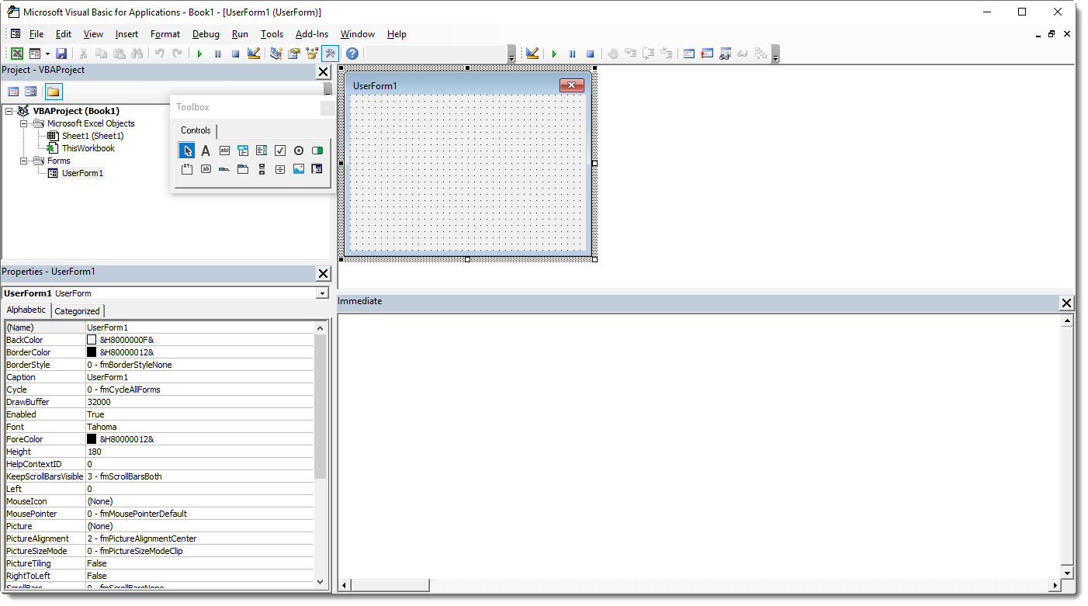1088x606 pixels.
Task: Select the Frame control in Toolbox
Action: click(187, 169)
